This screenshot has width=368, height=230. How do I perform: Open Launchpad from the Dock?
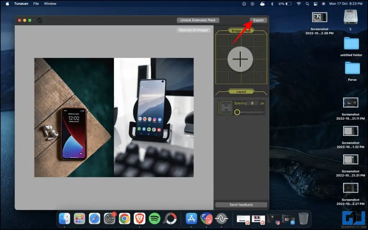79,218
